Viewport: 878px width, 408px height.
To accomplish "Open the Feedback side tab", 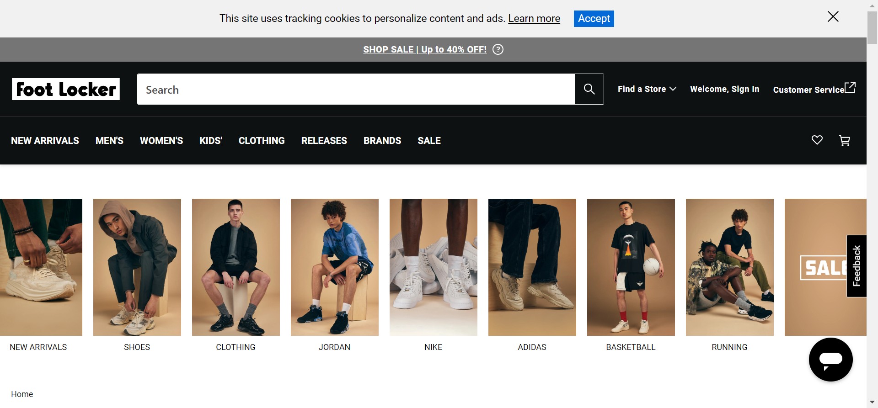I will (857, 266).
